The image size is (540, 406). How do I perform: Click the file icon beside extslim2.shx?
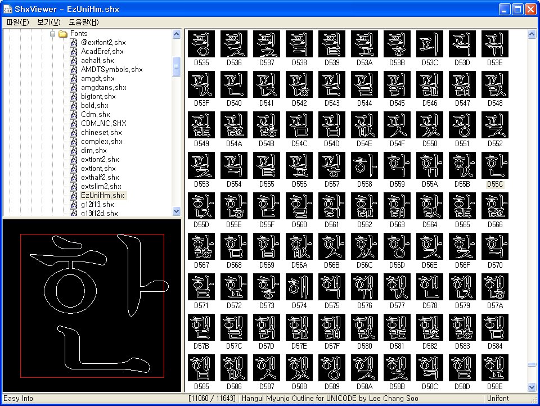coord(74,187)
